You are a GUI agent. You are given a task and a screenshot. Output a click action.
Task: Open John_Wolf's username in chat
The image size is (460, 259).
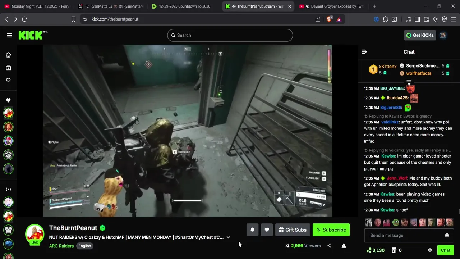pyautogui.click(x=397, y=178)
